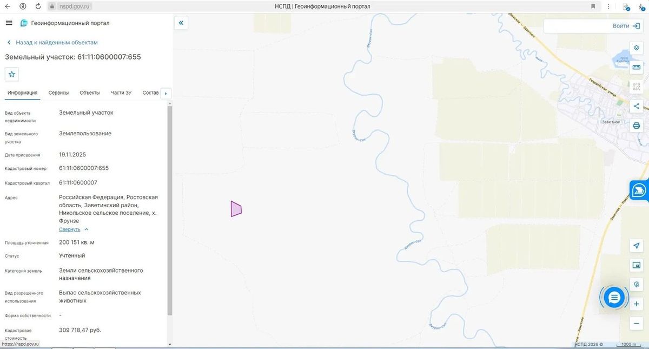Click the Войти login button
649x349 pixels.
pyautogui.click(x=626, y=26)
